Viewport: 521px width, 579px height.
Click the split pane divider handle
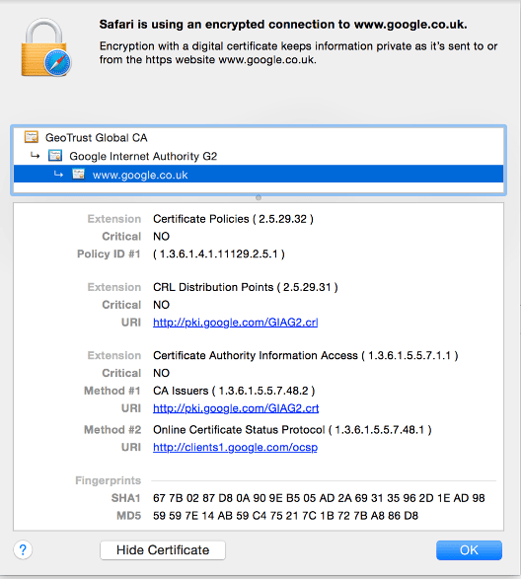pos(259,197)
